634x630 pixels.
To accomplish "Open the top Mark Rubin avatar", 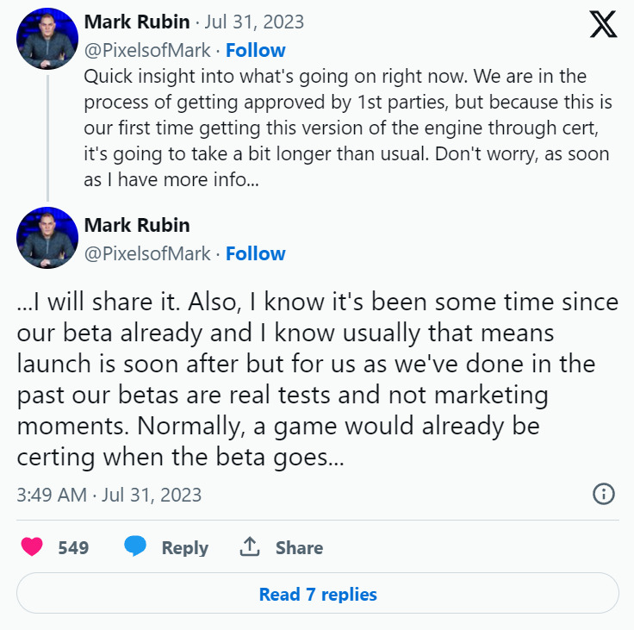I will (x=47, y=40).
